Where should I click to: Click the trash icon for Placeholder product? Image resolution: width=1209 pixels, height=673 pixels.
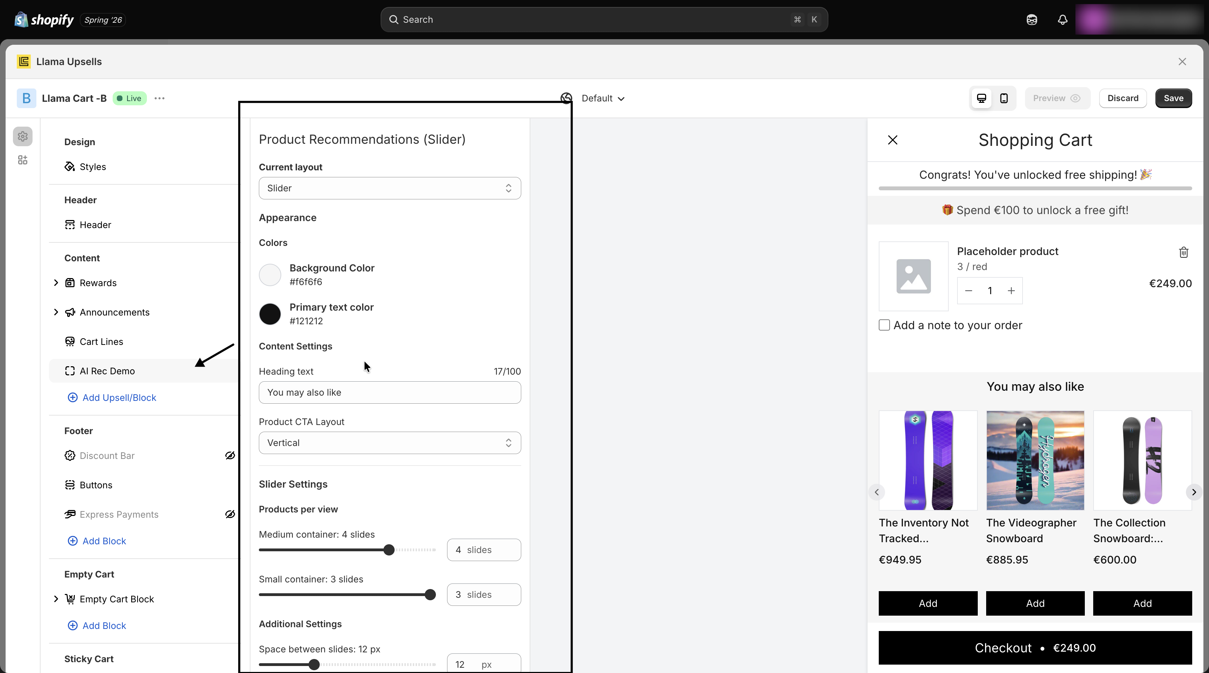point(1184,252)
